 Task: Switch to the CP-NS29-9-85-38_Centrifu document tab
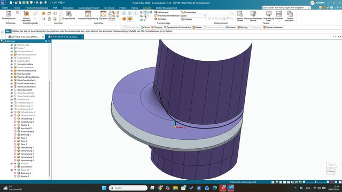[25, 37]
